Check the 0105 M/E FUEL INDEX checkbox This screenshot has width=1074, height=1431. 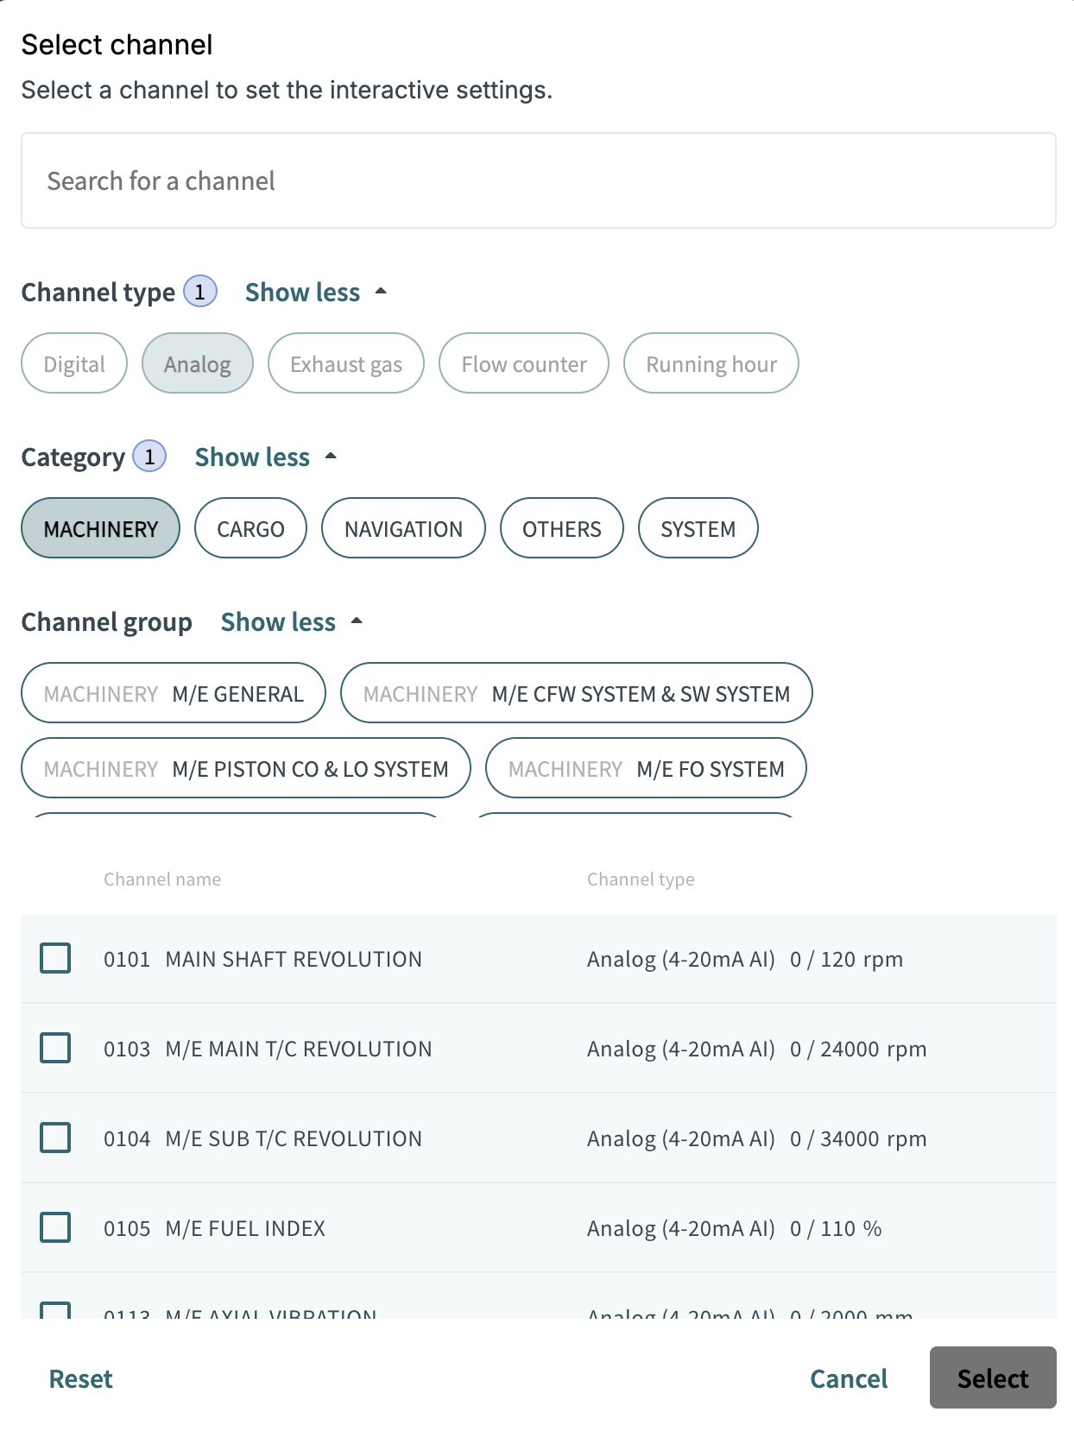coord(55,1227)
